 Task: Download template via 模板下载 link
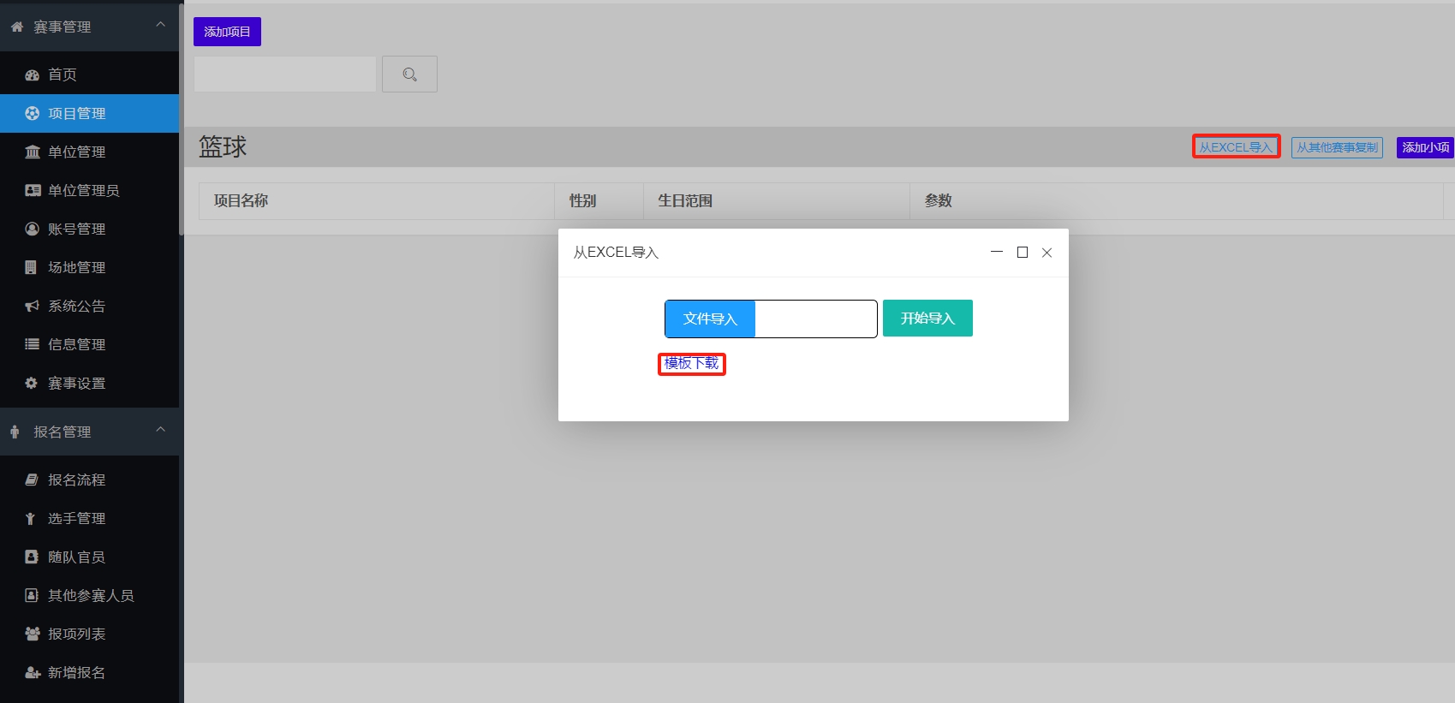[x=691, y=364]
